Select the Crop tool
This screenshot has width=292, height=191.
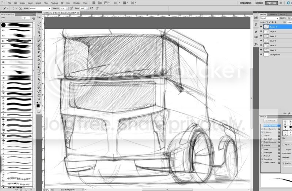click(x=39, y=32)
